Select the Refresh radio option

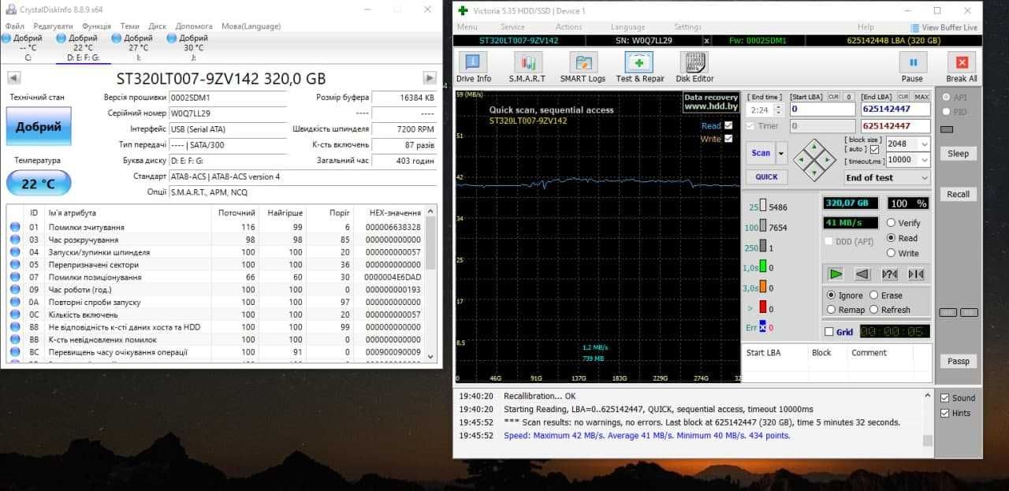click(874, 310)
